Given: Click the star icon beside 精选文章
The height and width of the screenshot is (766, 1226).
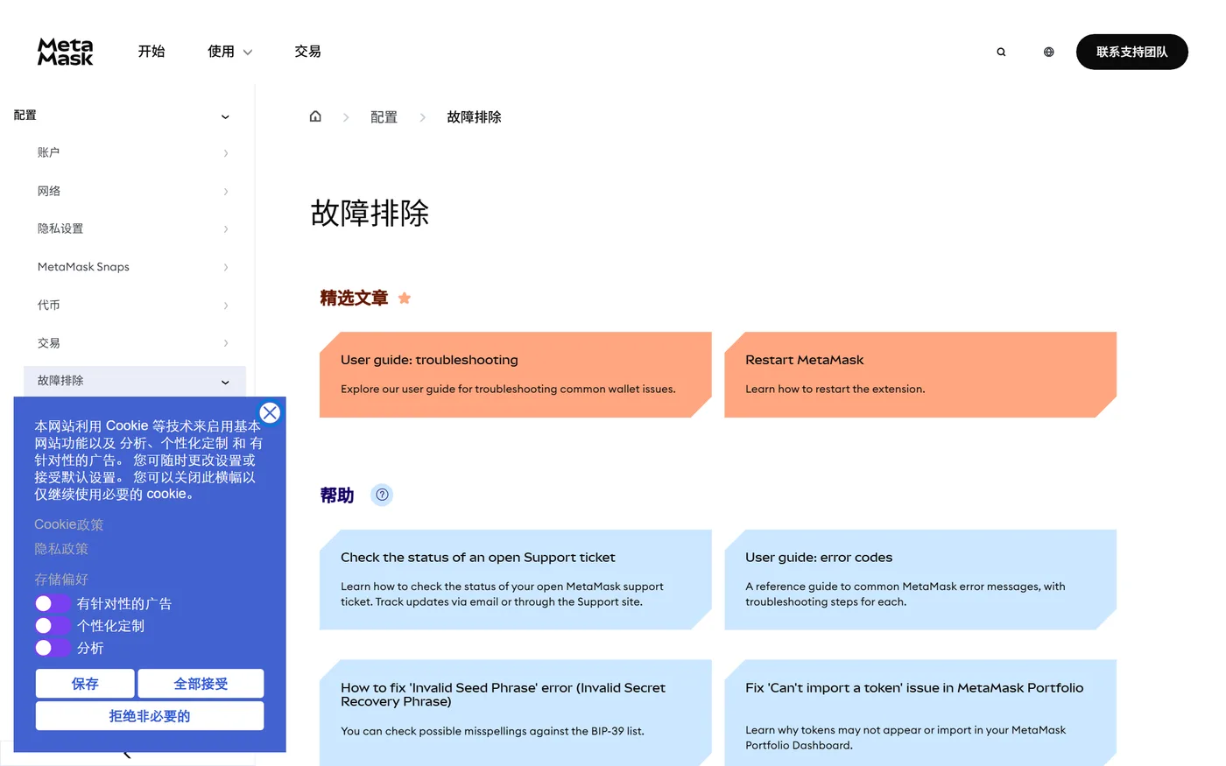Looking at the screenshot, I should coord(405,298).
